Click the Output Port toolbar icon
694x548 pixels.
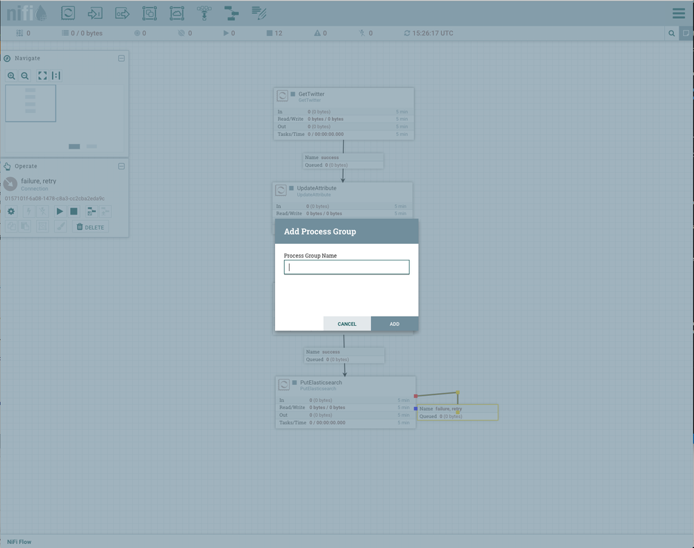[122, 13]
